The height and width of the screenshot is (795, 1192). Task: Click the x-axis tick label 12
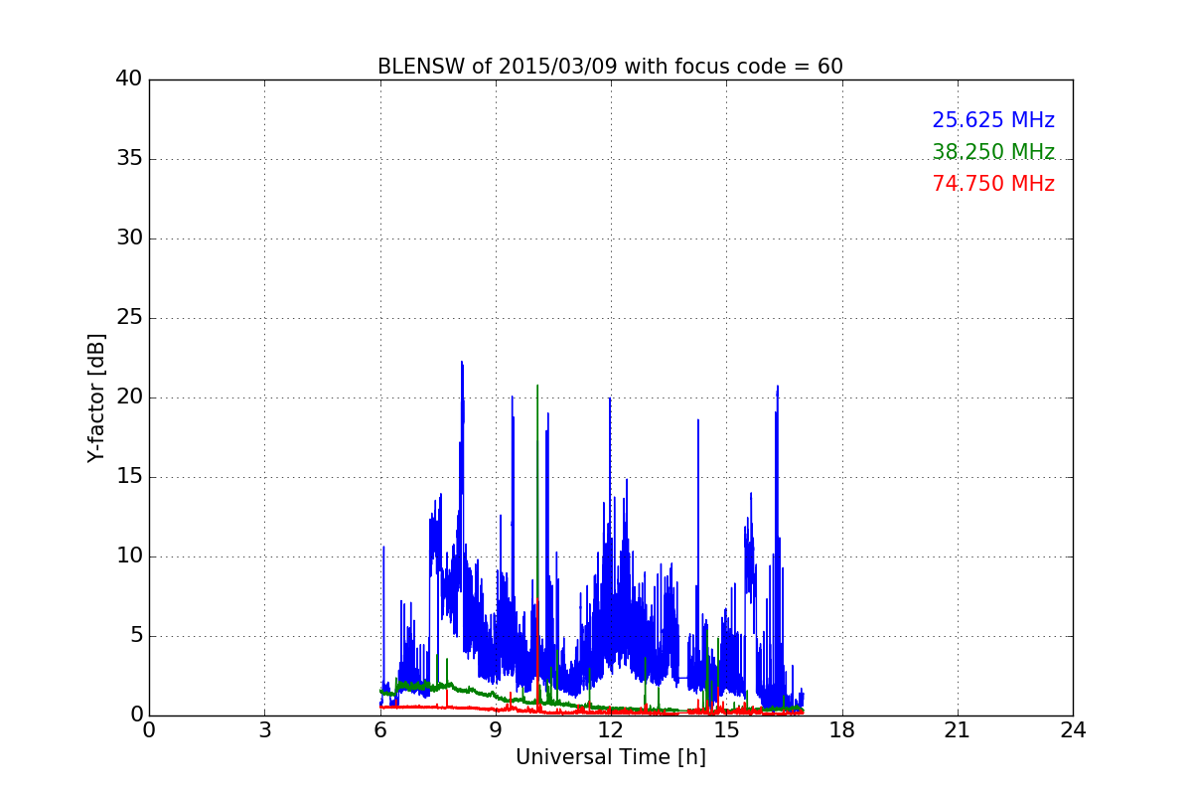(x=611, y=729)
